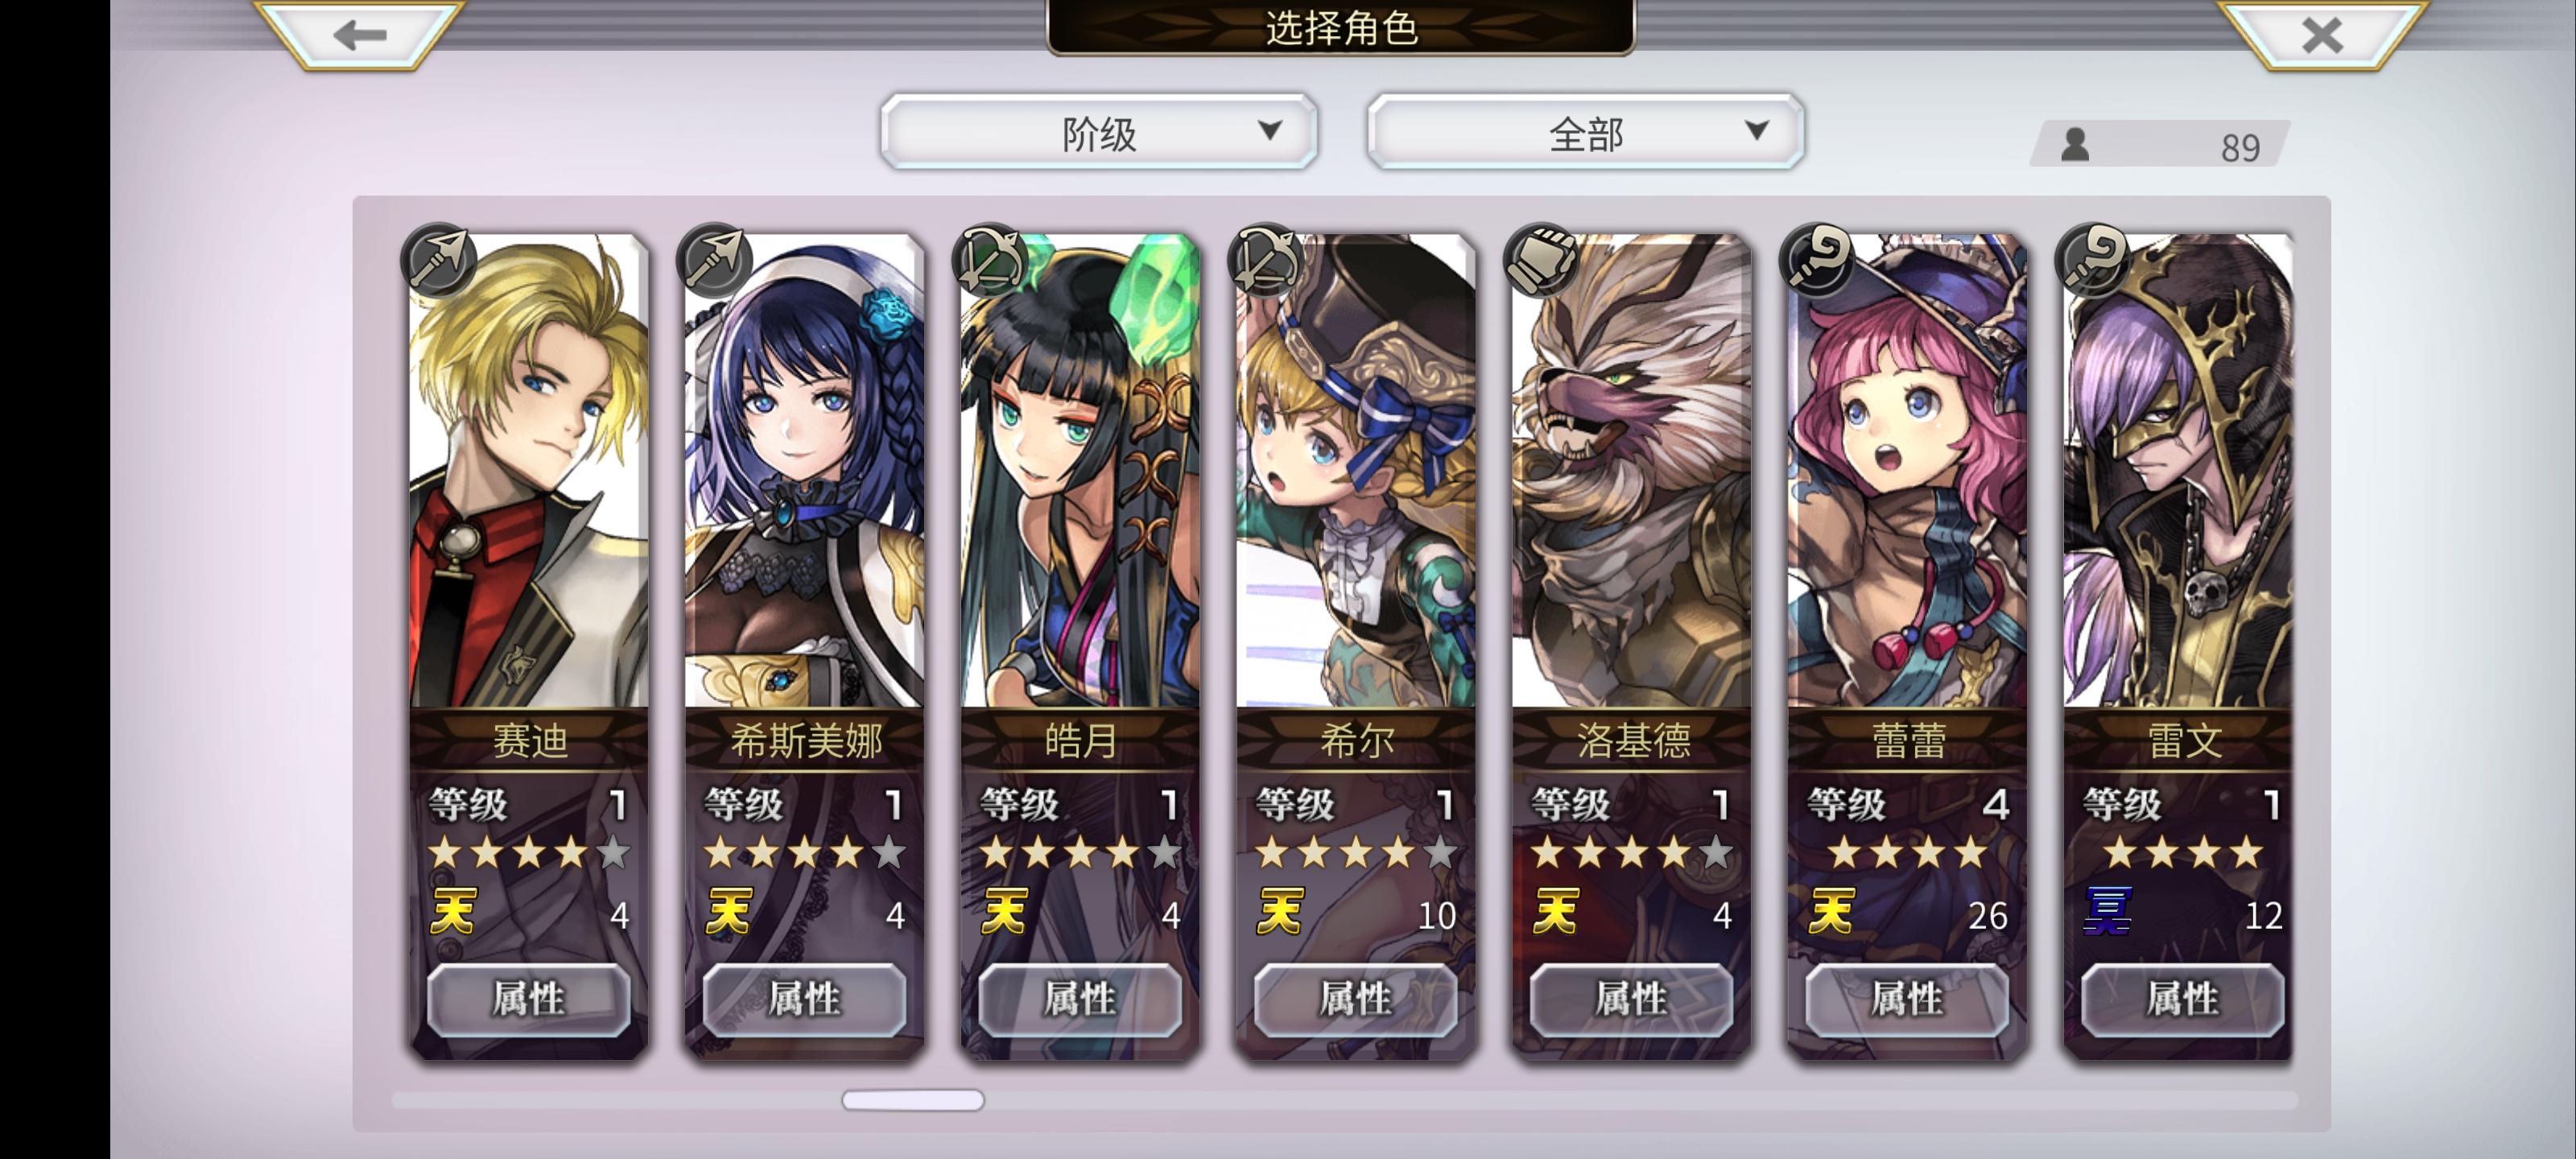2576x1159 pixels.
Task: Click the arrow on the 阶级 dropdown
Action: (x=1270, y=130)
